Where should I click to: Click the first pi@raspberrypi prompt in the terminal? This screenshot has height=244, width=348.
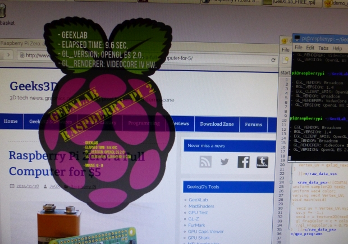pyautogui.click(x=308, y=73)
